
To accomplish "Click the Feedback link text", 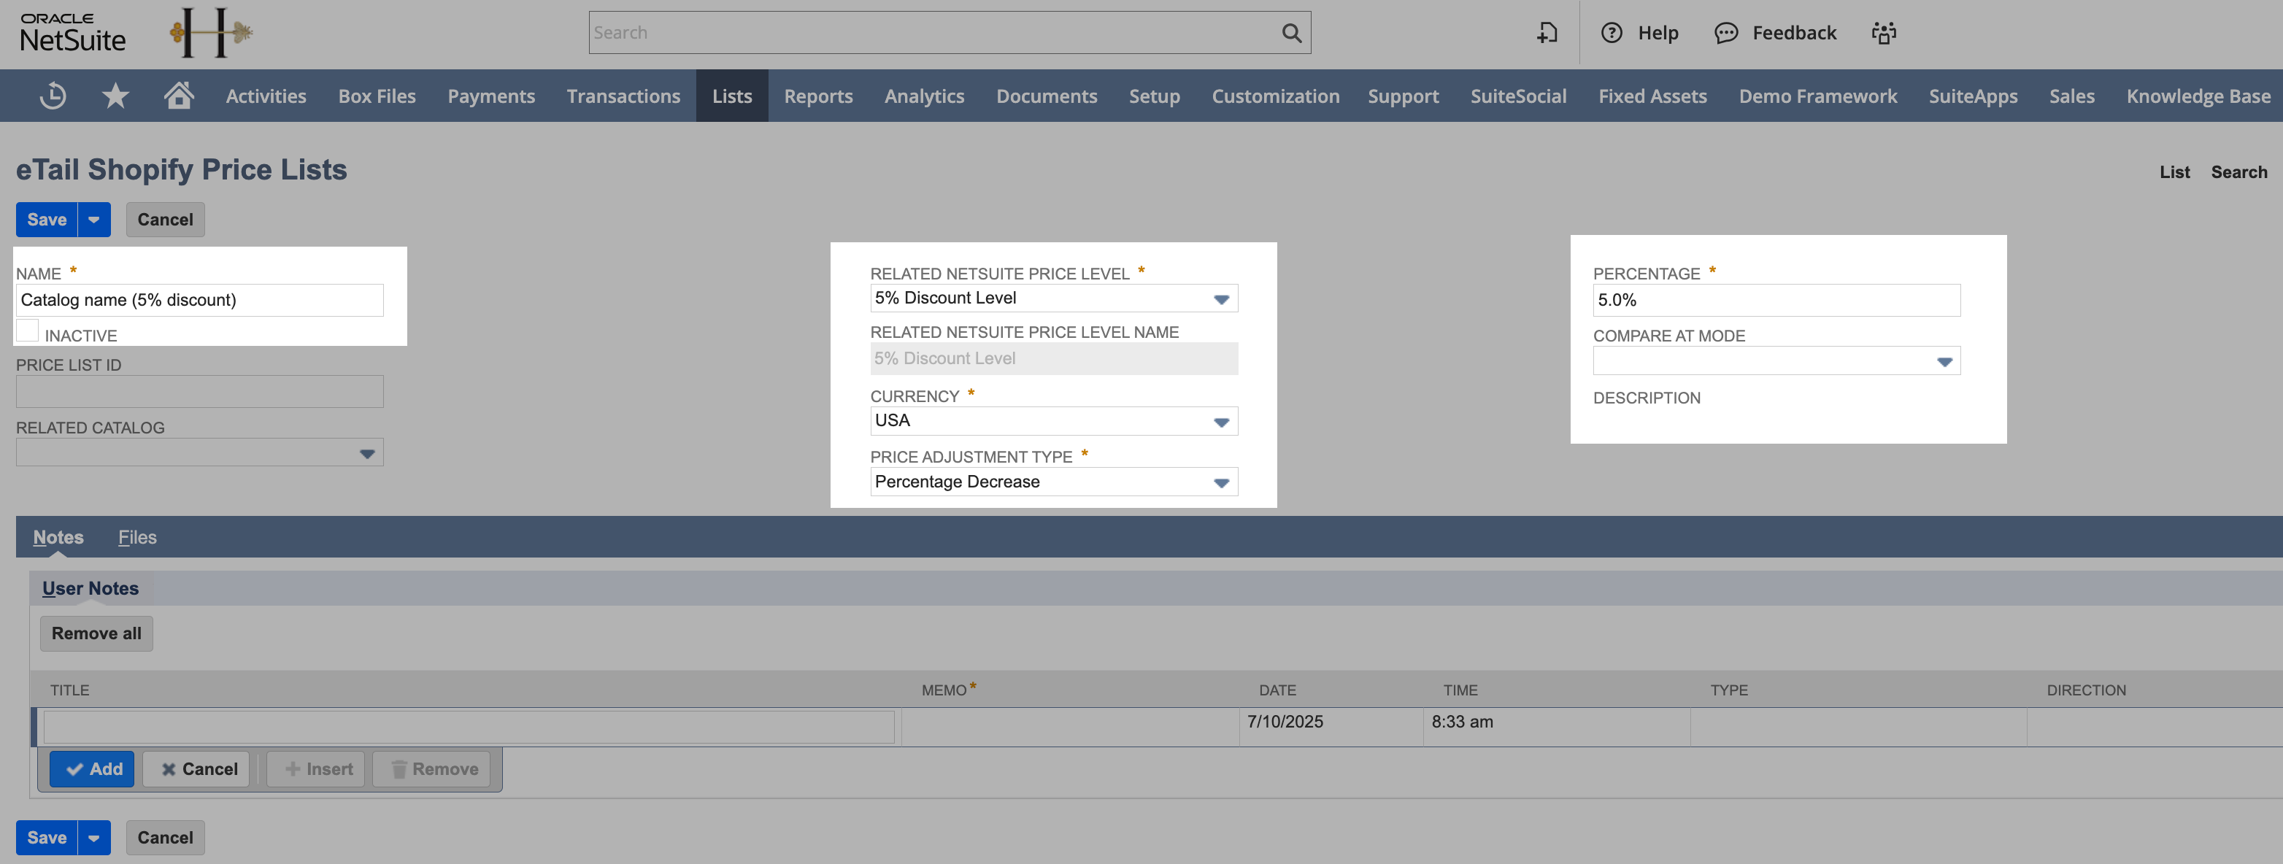I will coord(1794,33).
